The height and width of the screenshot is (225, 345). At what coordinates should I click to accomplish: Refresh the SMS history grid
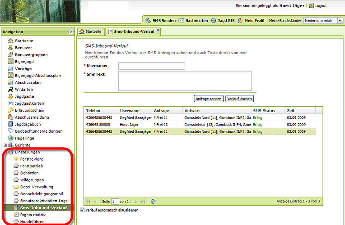coord(153,201)
